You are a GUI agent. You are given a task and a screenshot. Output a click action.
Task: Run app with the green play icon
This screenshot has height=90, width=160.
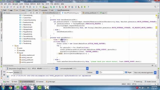51,7
